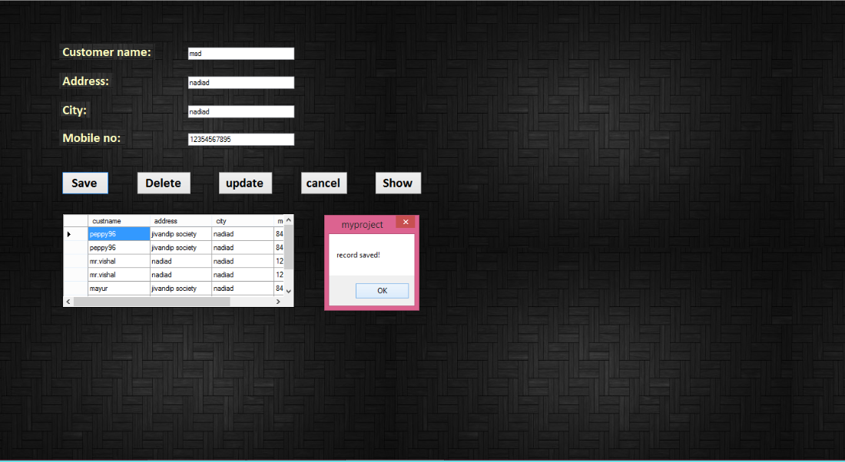Focus the Address text box
Image resolution: width=845 pixels, height=462 pixels.
coord(241,82)
